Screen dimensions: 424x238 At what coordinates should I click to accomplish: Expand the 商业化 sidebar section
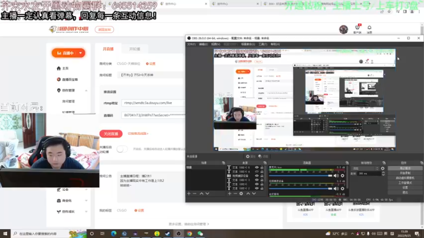[86, 200]
